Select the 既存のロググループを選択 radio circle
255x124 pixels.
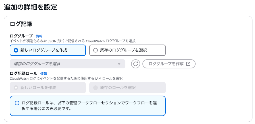pyautogui.click(x=96, y=50)
